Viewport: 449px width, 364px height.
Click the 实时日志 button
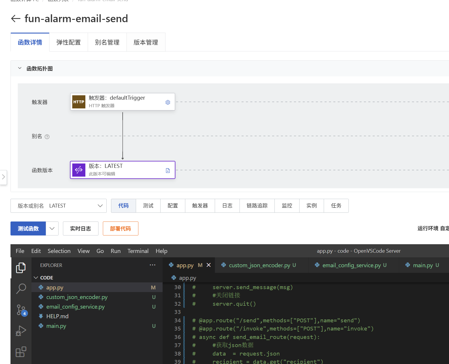click(x=81, y=228)
